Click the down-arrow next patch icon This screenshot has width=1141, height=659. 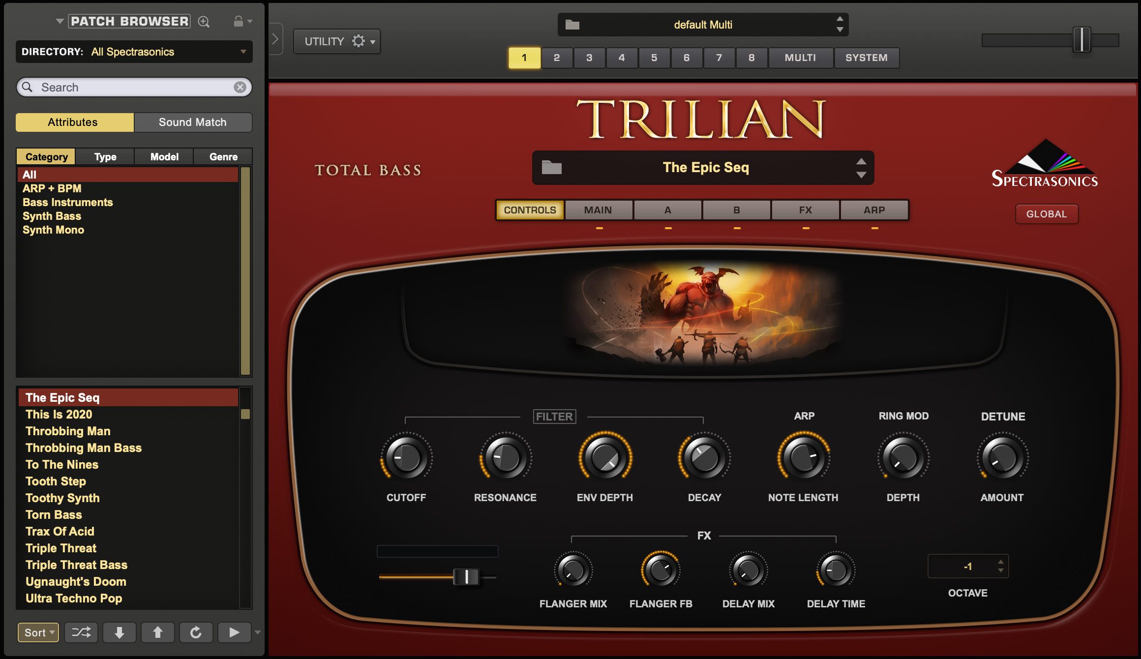[119, 632]
